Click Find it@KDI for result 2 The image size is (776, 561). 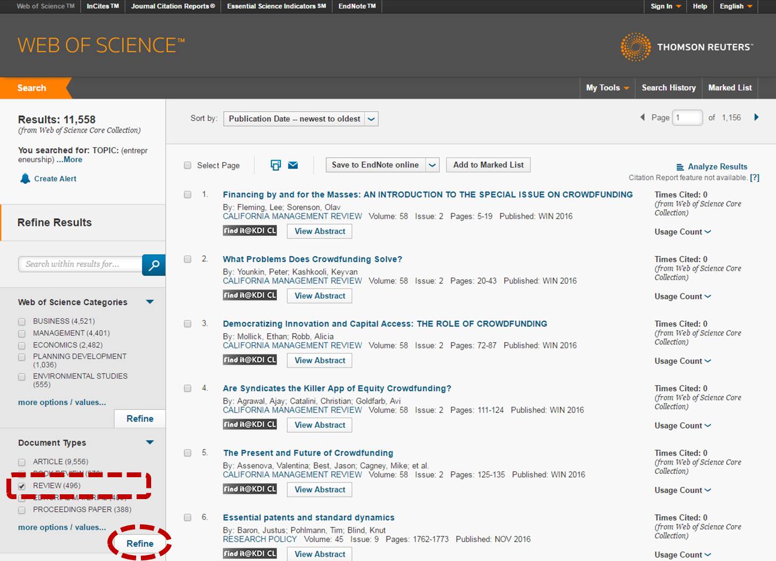pyautogui.click(x=249, y=295)
